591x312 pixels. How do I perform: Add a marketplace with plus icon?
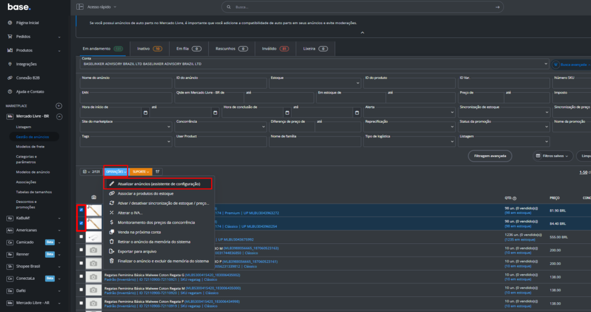coord(59,106)
